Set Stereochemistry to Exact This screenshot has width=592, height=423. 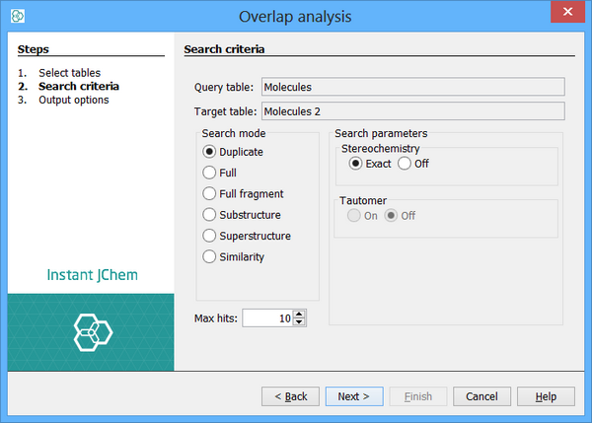tap(356, 164)
